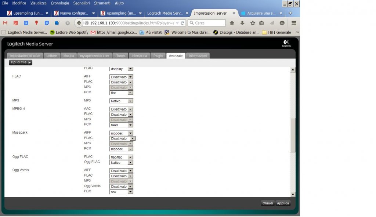
Task: Open the Più visitati bookmark folder
Action: coord(151,32)
